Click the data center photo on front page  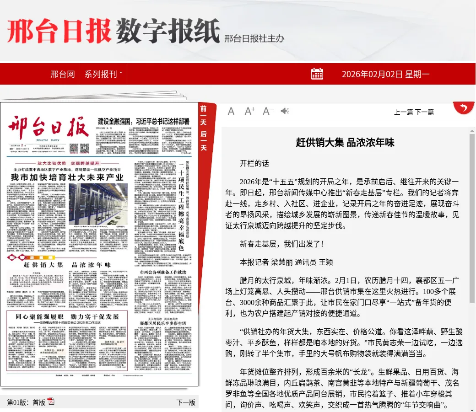coord(98,204)
